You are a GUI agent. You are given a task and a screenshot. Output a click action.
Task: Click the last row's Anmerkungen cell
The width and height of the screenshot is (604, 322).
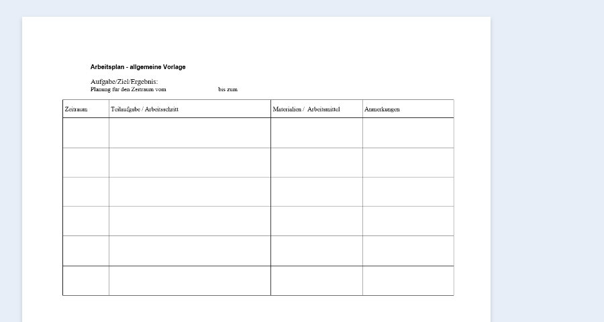coord(408,280)
